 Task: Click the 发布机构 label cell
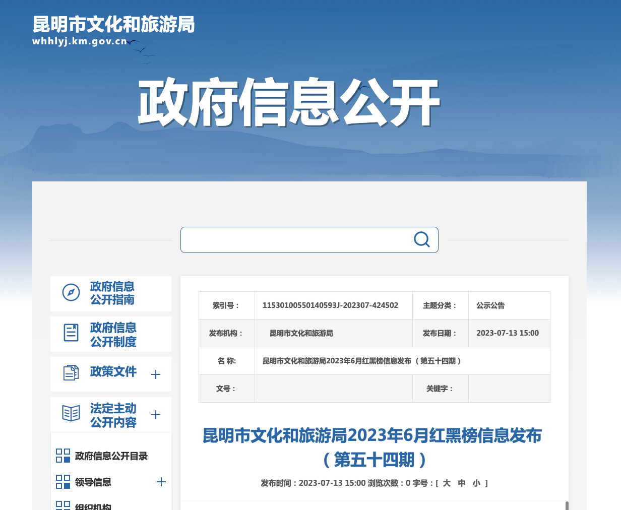point(227,333)
